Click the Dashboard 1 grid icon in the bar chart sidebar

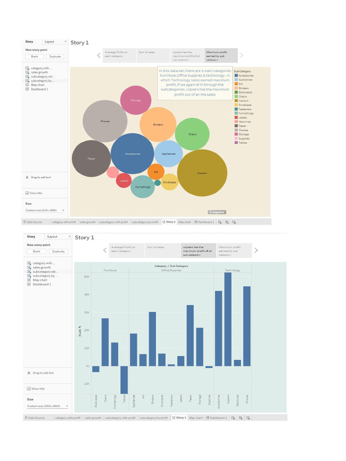point(29,285)
